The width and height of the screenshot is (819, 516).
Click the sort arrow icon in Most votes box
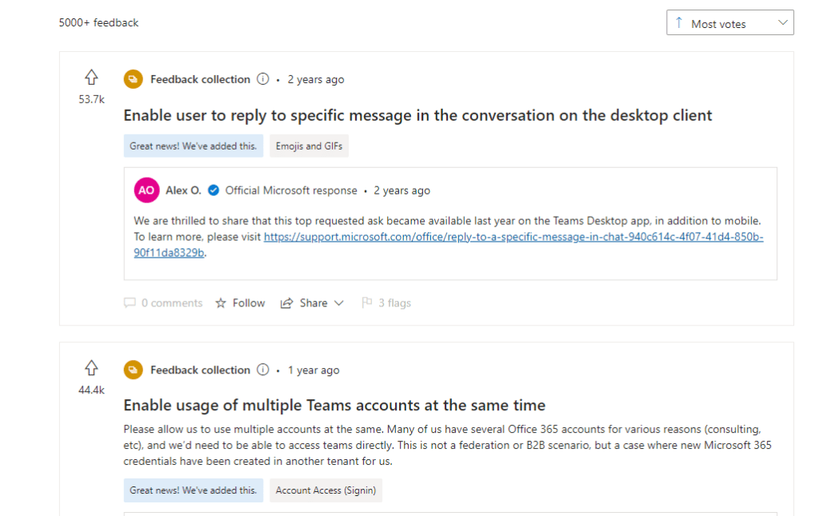click(679, 22)
